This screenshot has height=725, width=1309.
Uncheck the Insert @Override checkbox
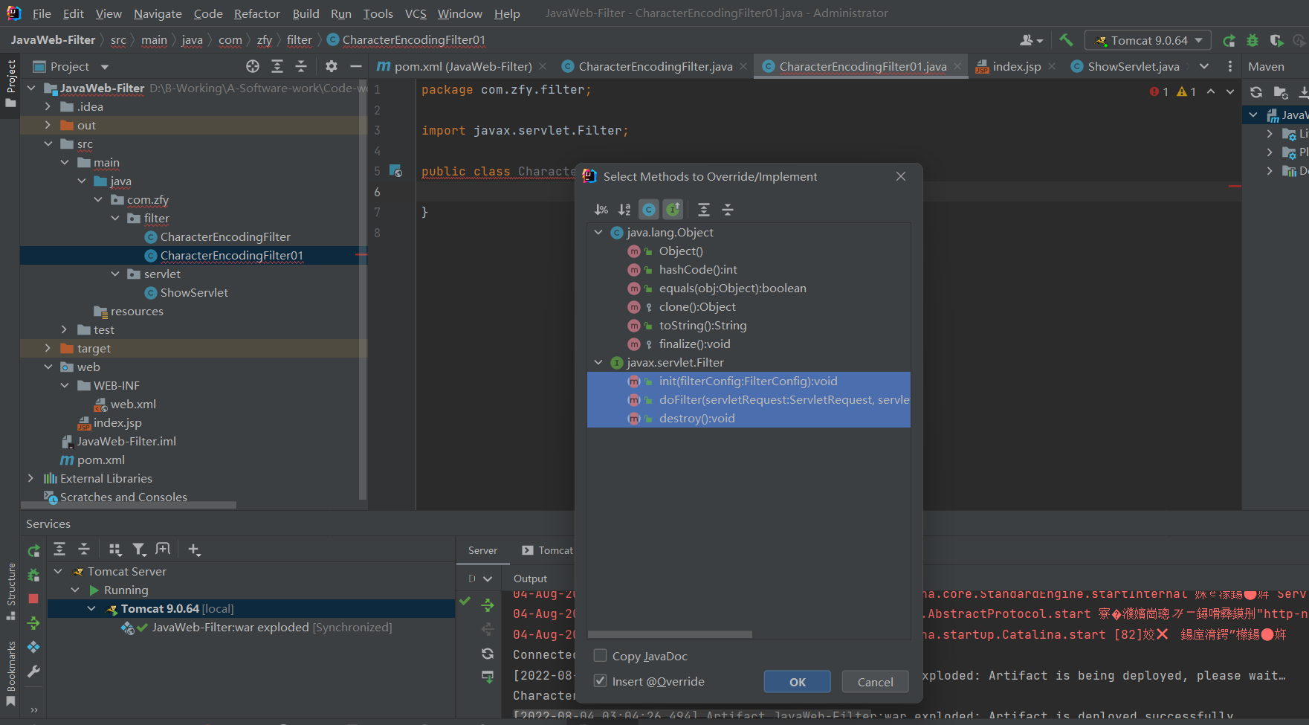point(601,681)
